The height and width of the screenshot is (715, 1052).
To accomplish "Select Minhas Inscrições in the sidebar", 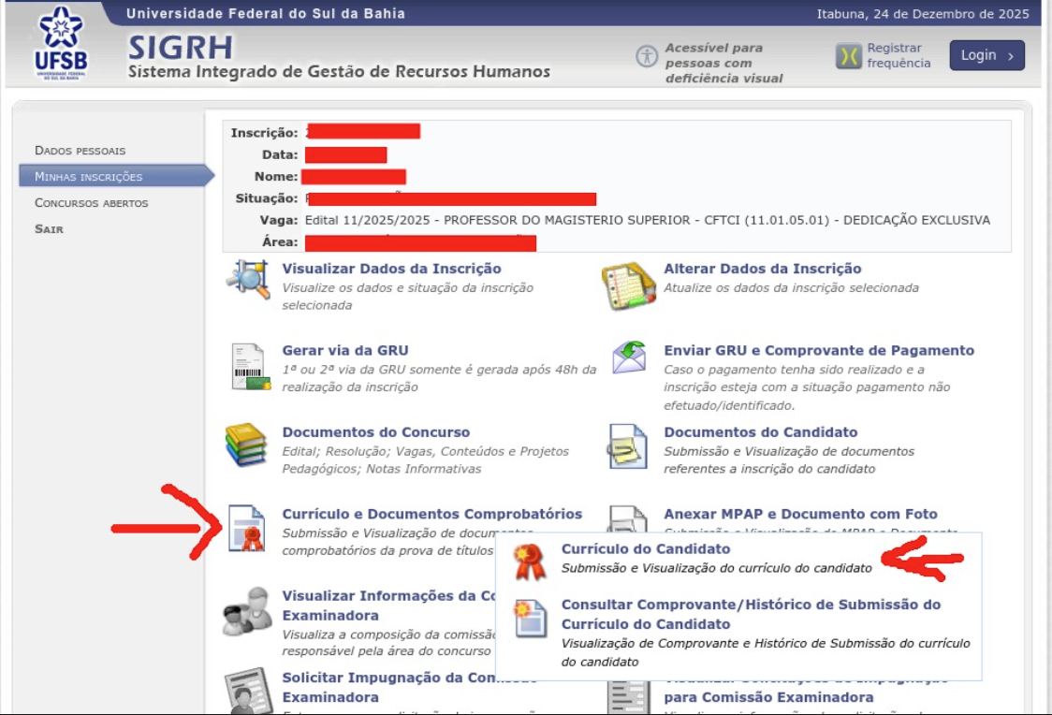I will click(x=89, y=177).
